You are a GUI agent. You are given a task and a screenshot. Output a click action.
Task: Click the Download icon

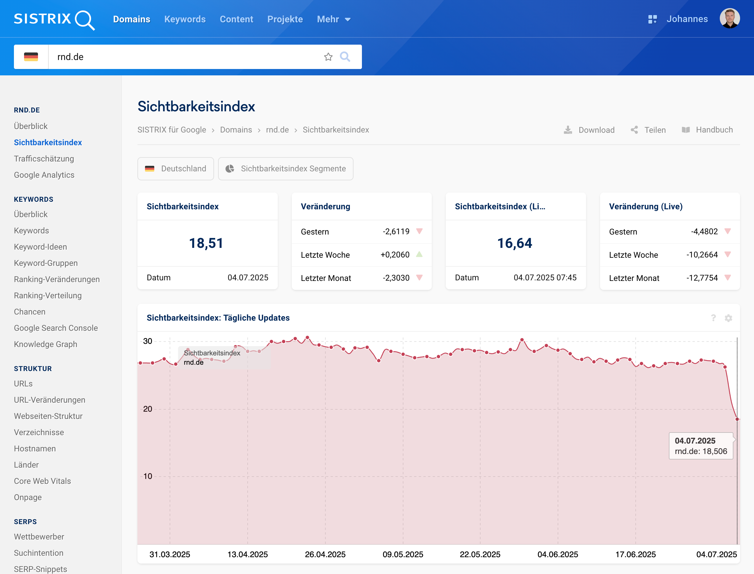[x=568, y=130]
